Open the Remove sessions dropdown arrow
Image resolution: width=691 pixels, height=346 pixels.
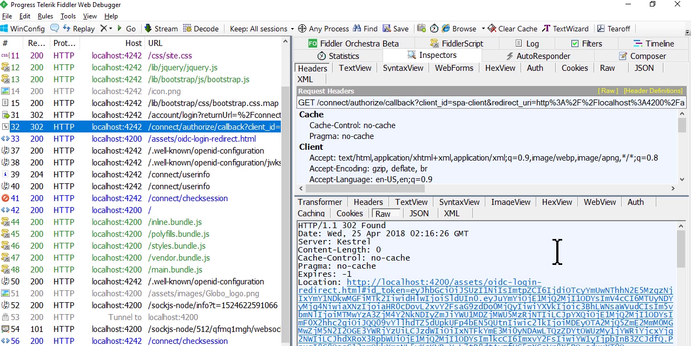[x=111, y=29]
